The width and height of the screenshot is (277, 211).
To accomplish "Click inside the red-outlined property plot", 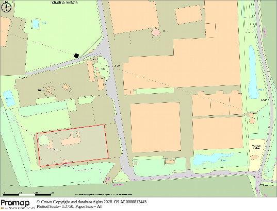I will [73, 145].
